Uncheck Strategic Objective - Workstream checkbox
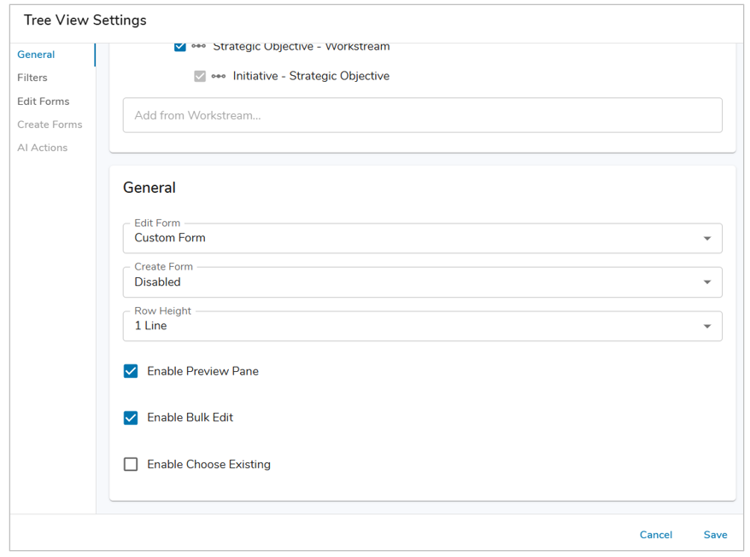Screen dimensions: 750x557 pyautogui.click(x=180, y=47)
